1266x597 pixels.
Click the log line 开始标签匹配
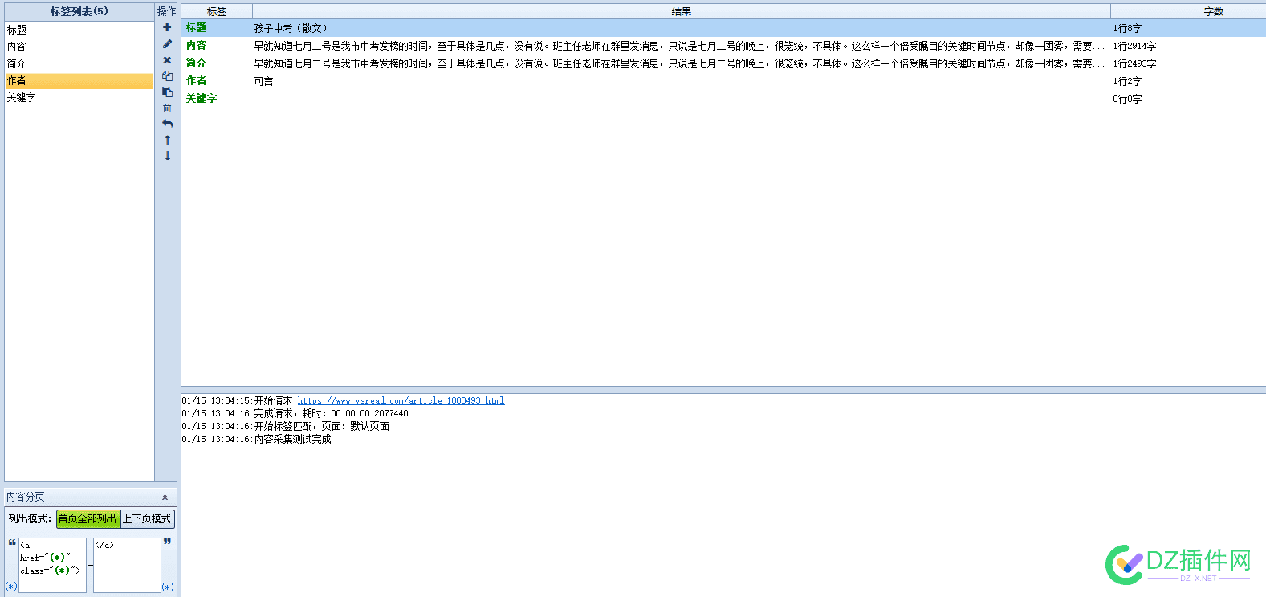(285, 426)
